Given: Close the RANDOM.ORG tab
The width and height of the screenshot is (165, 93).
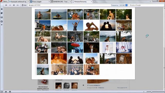Looking at the screenshot, I should 70,2.
